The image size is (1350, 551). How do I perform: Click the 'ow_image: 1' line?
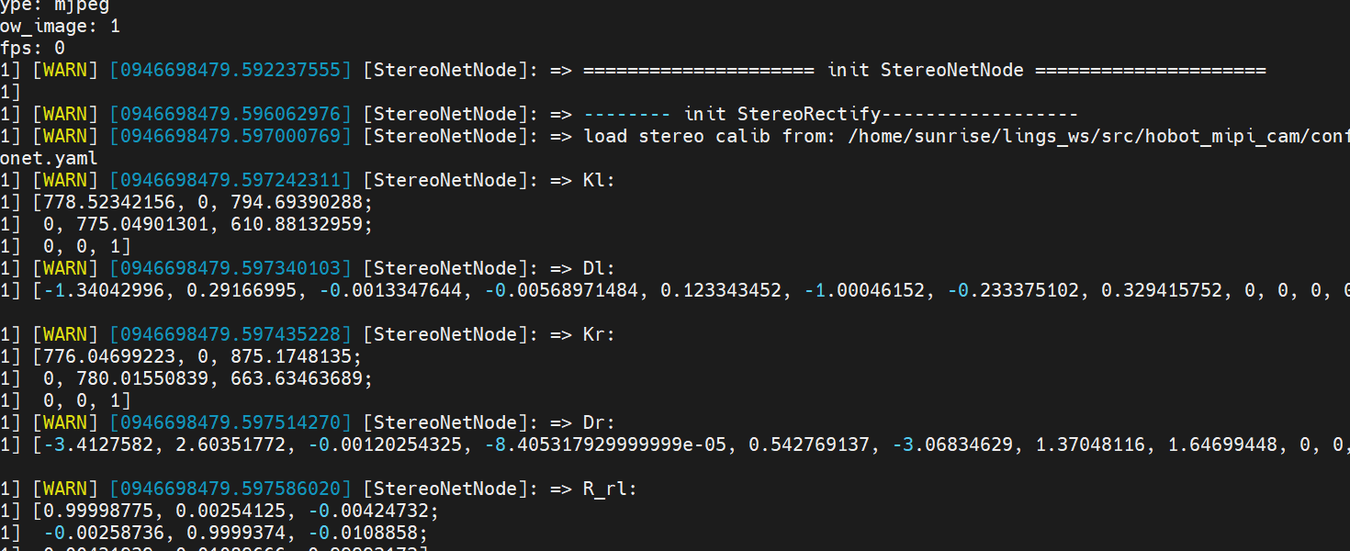tap(60, 26)
